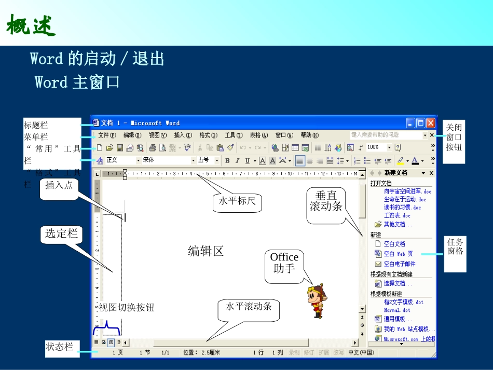Open the 100% zoom dropdown
This screenshot has width=493, height=370.
pos(389,147)
